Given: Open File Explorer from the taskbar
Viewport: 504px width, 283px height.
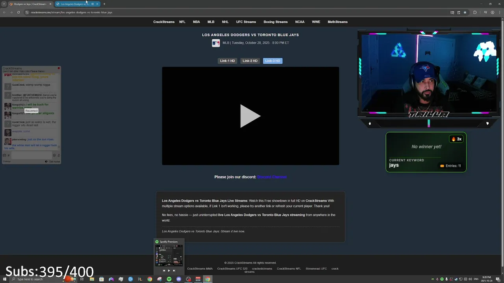Looking at the screenshot, I should [92, 279].
